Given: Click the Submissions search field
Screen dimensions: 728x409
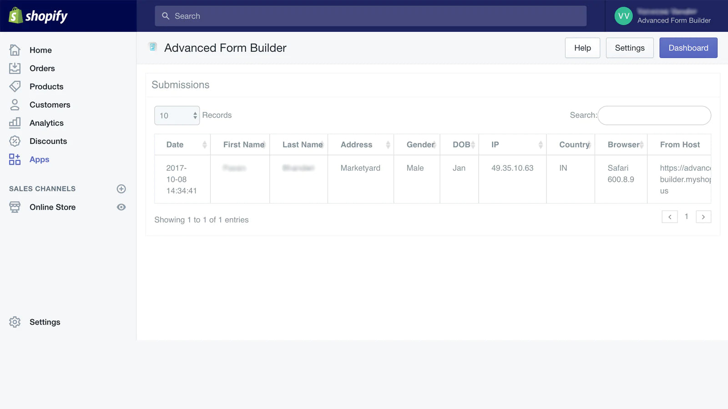Looking at the screenshot, I should [654, 115].
